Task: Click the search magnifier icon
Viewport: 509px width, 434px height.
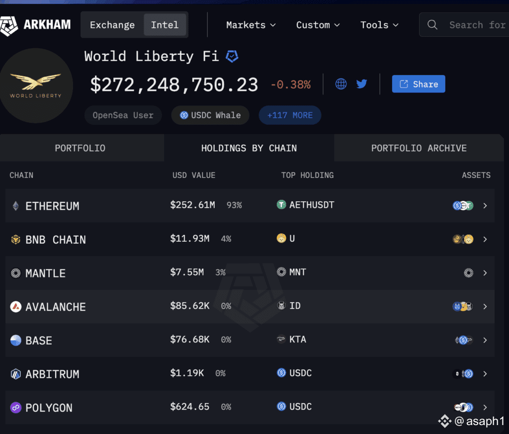Action: tap(432, 25)
